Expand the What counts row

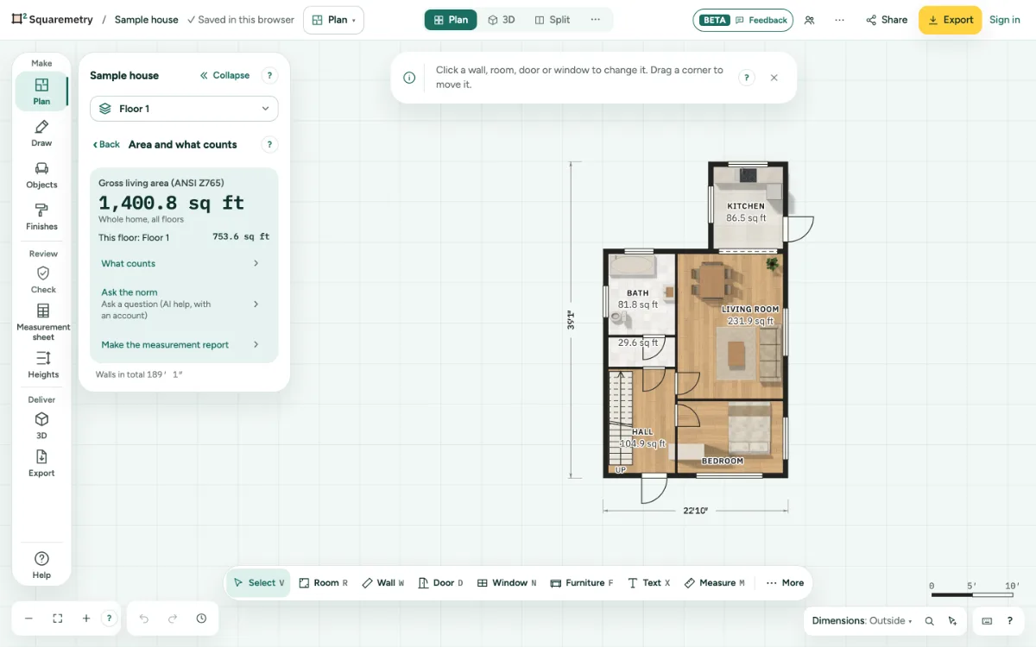[x=180, y=263]
